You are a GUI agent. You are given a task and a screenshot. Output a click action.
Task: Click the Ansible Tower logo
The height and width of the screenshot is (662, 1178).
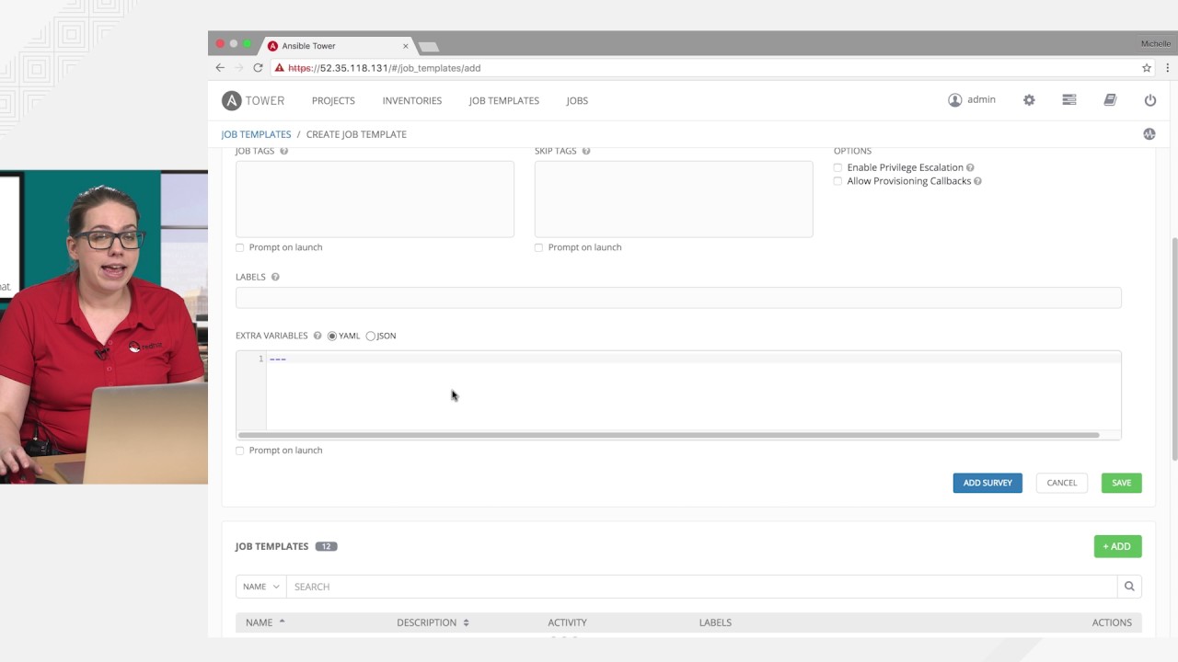tap(253, 100)
